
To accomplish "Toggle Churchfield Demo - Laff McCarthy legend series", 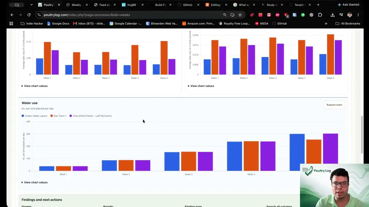I will (x=91, y=116).
